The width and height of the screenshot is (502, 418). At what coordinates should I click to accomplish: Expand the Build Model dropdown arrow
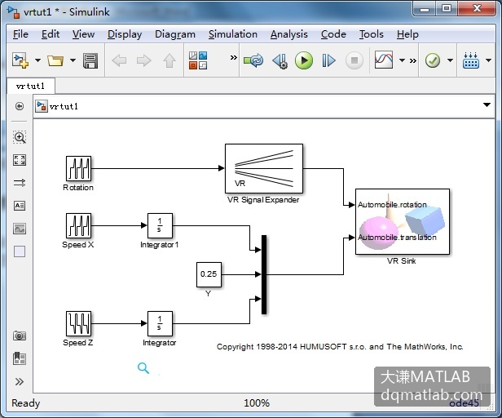[x=489, y=60]
